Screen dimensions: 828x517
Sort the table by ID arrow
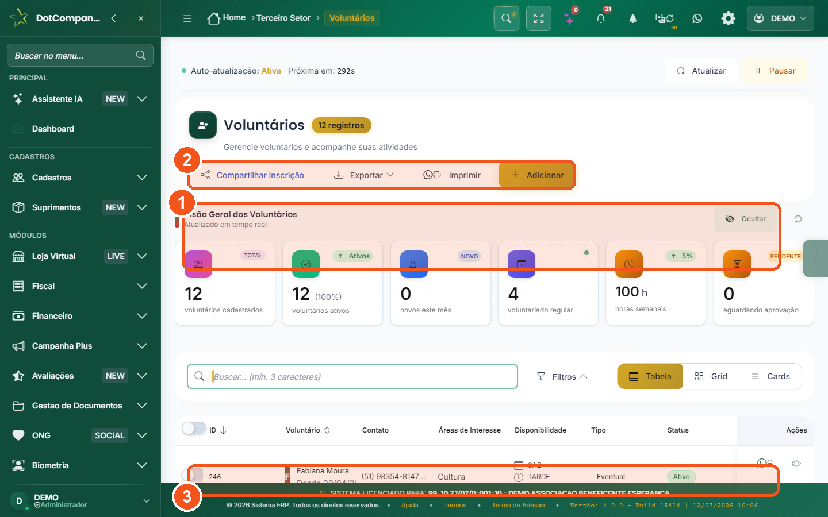224,430
